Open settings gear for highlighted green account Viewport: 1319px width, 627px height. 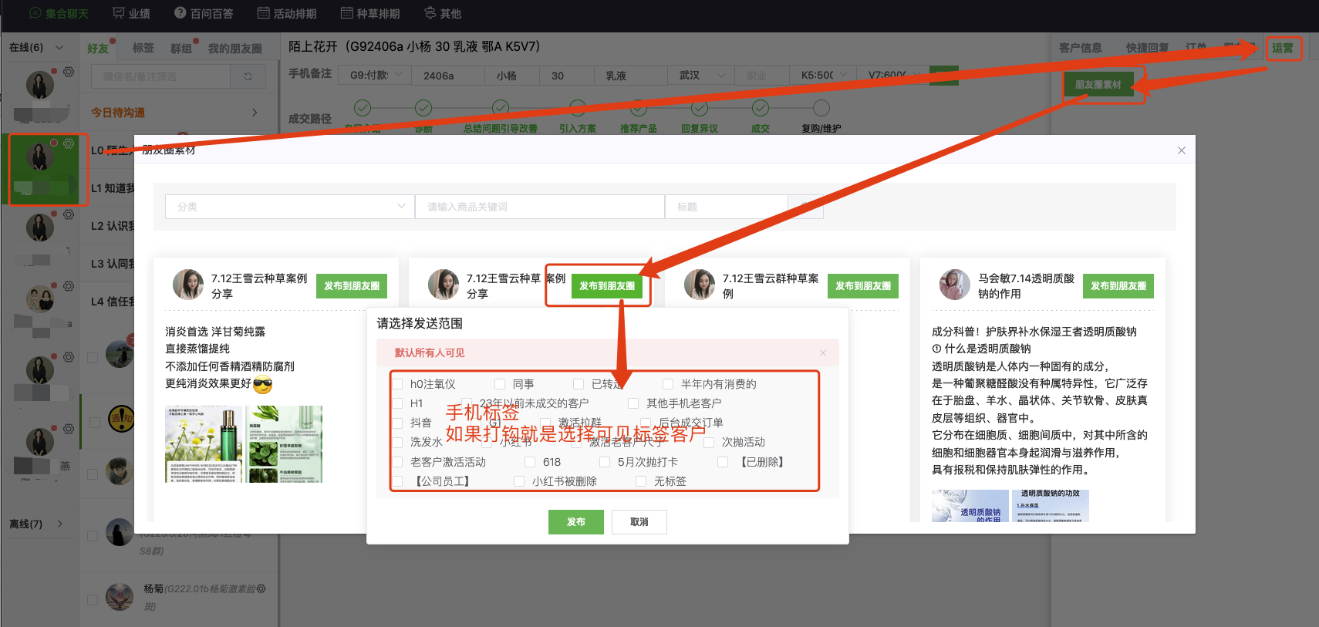(69, 143)
